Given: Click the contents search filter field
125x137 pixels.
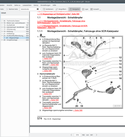Looking at the screenshot, I should click(15, 17).
